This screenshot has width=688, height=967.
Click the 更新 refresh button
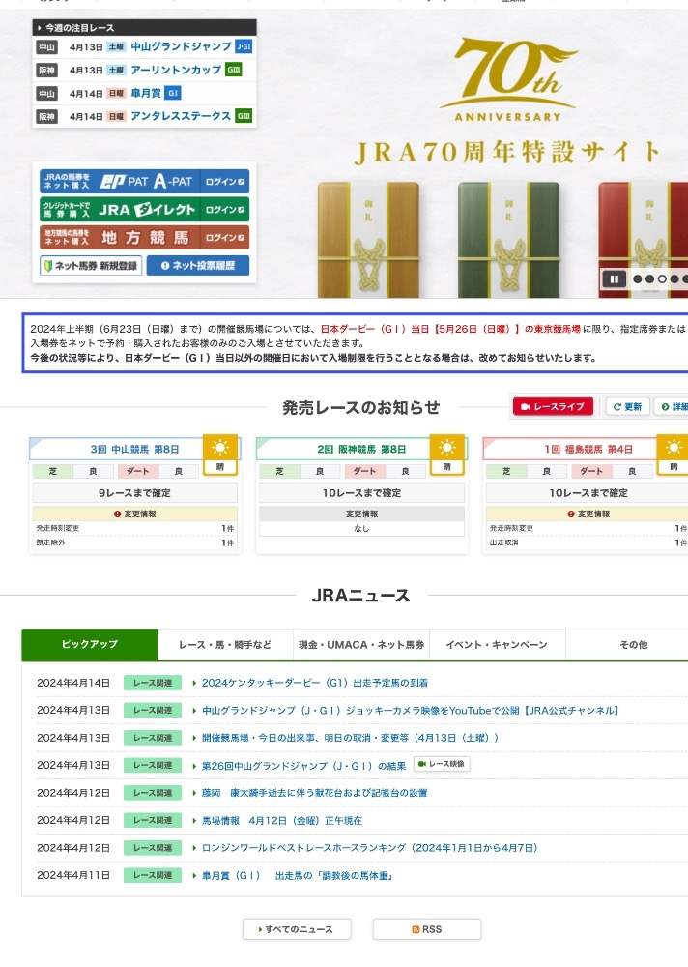tap(627, 406)
